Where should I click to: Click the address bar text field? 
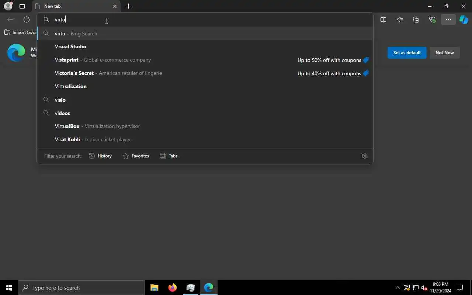click(205, 20)
